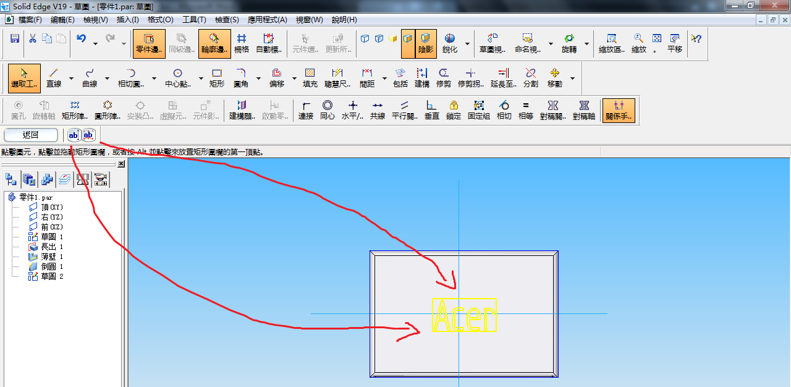Open the Undo history dropdown arrow

95,44
